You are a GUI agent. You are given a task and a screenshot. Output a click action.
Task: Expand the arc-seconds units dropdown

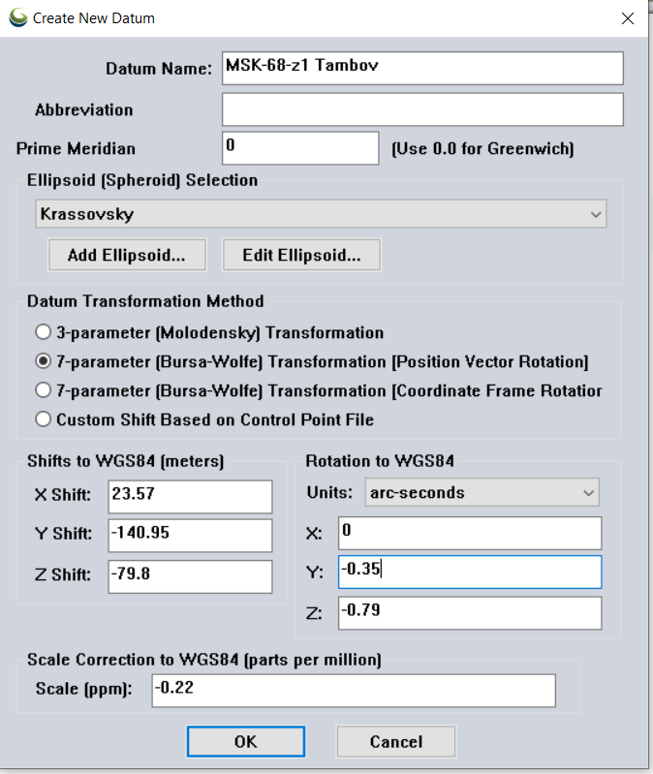click(482, 492)
